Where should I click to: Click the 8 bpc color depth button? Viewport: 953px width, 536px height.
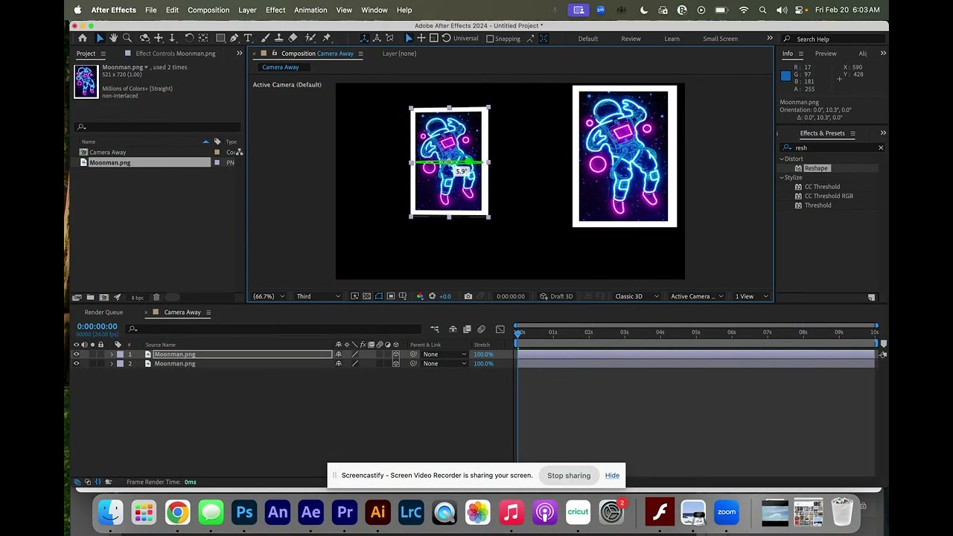[138, 298]
